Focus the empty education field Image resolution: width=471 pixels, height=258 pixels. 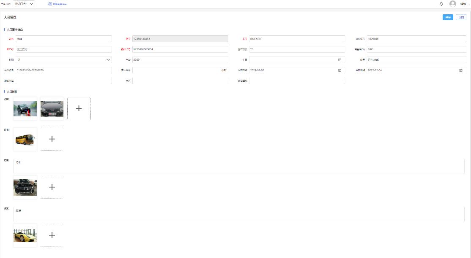pos(180,81)
